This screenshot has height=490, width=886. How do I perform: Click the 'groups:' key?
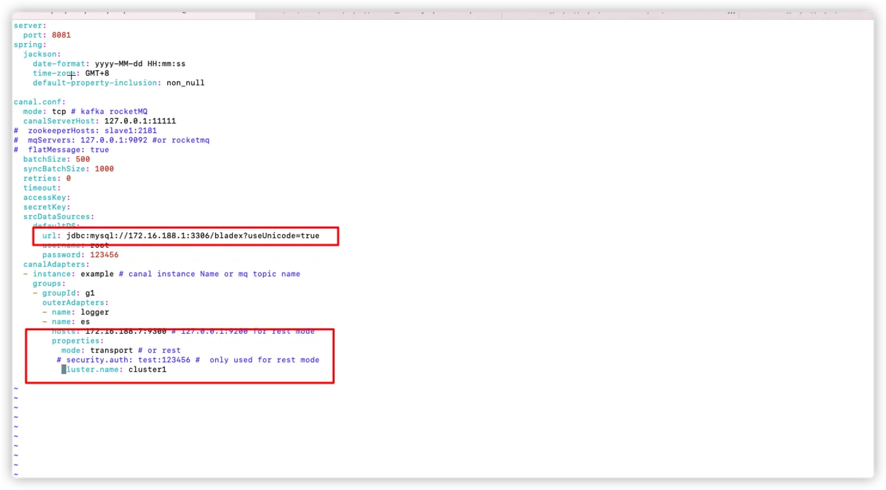pos(49,283)
